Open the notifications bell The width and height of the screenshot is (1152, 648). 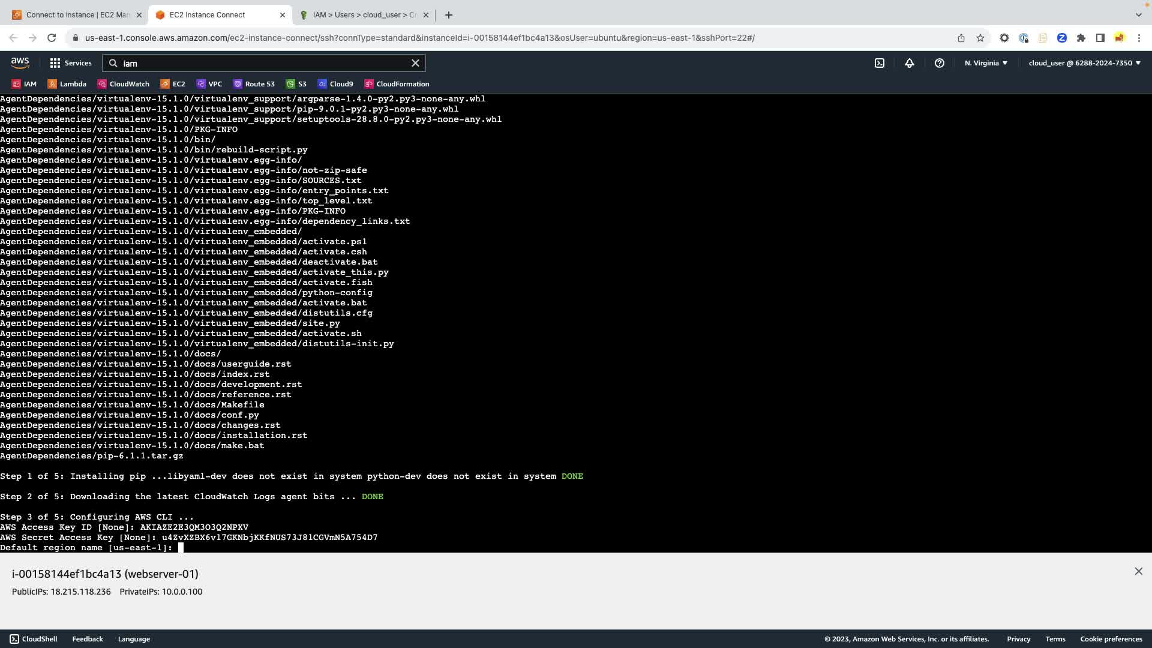coord(909,63)
